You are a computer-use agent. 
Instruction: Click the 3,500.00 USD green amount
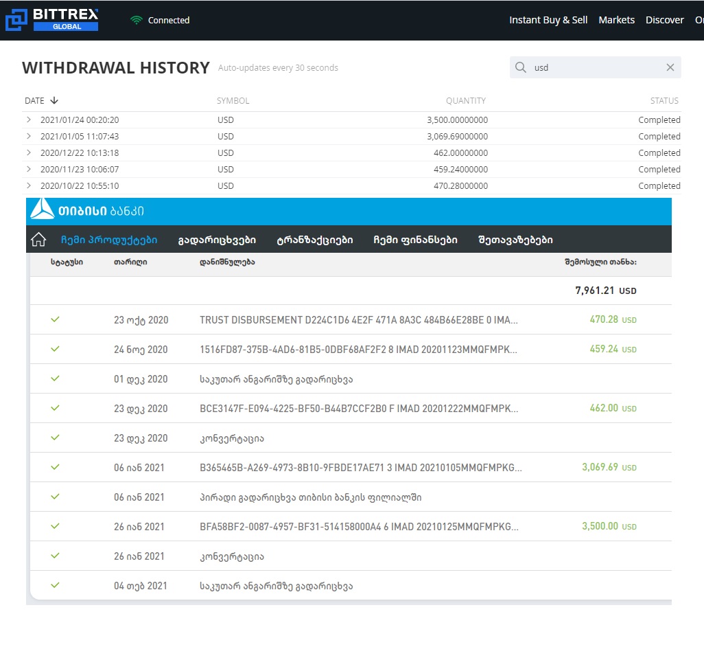(x=609, y=526)
